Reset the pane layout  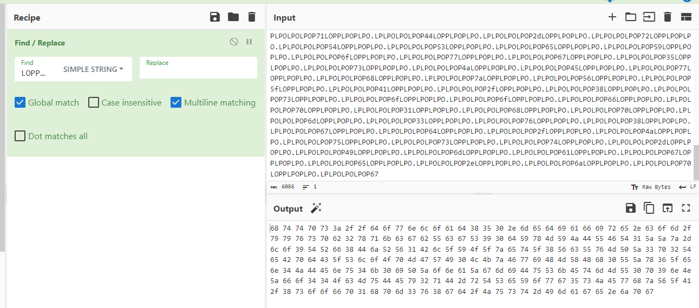(x=686, y=17)
